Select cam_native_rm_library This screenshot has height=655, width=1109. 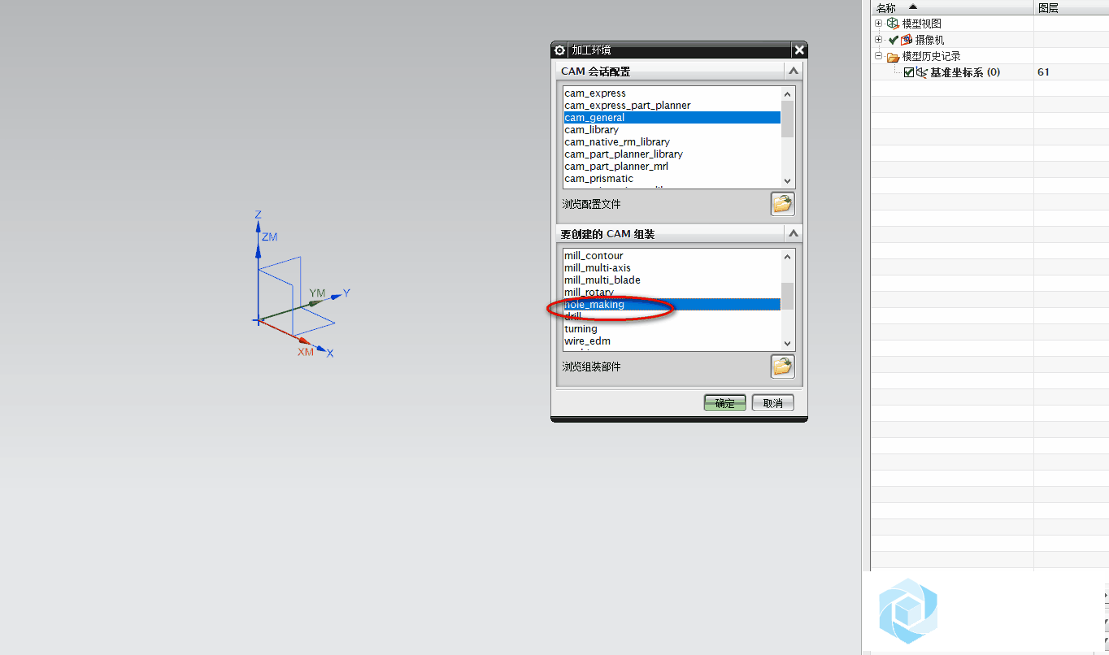[672, 142]
